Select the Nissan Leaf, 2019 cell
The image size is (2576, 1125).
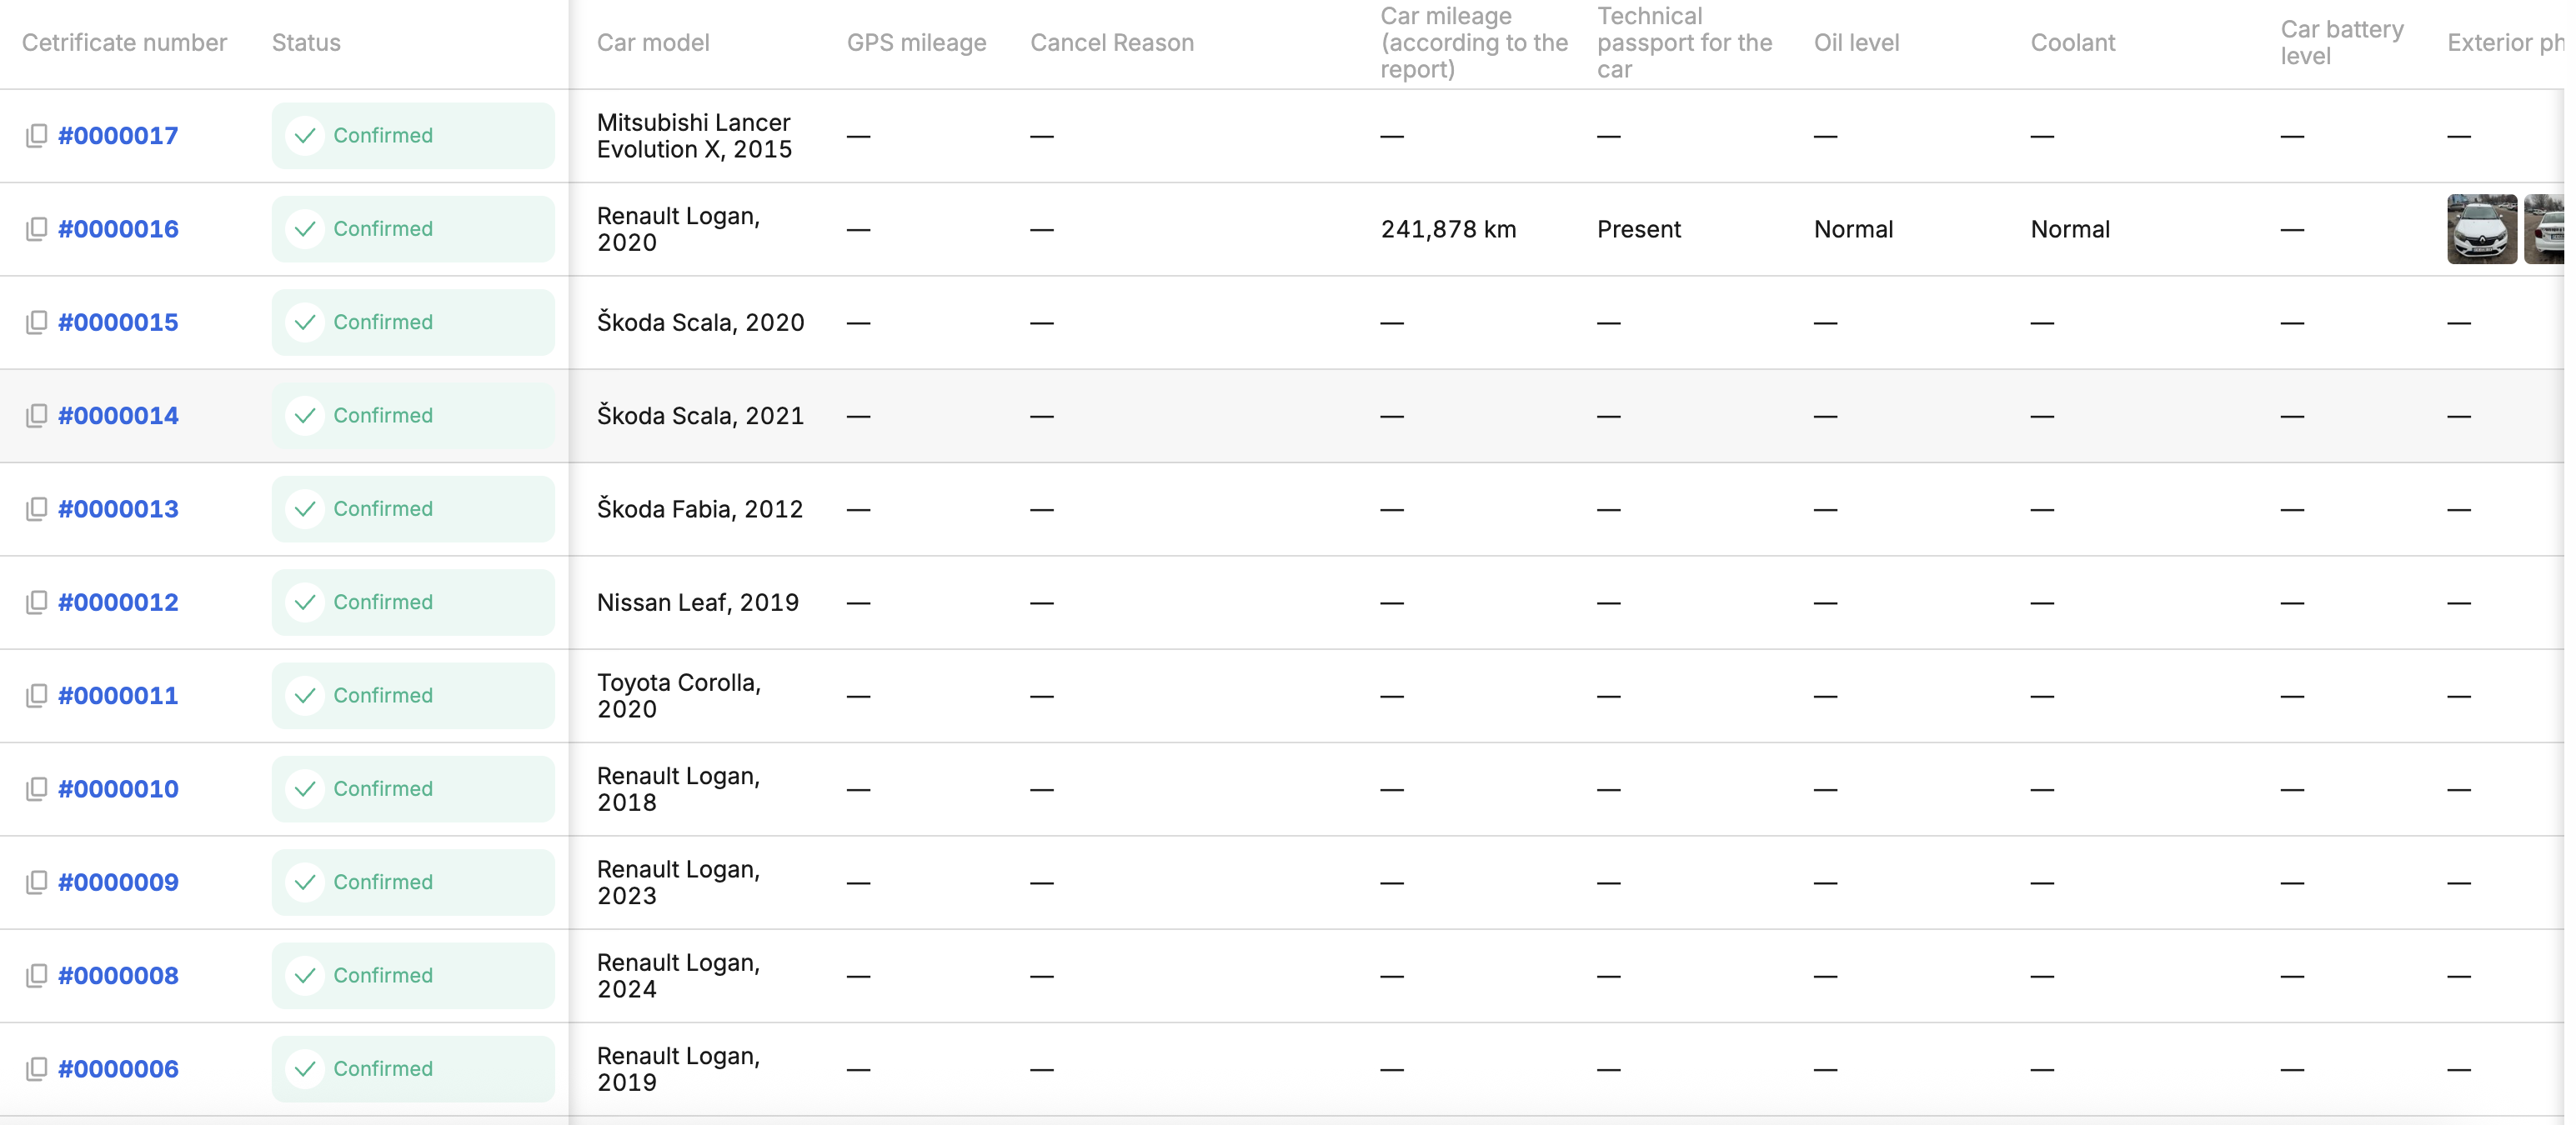(x=698, y=602)
